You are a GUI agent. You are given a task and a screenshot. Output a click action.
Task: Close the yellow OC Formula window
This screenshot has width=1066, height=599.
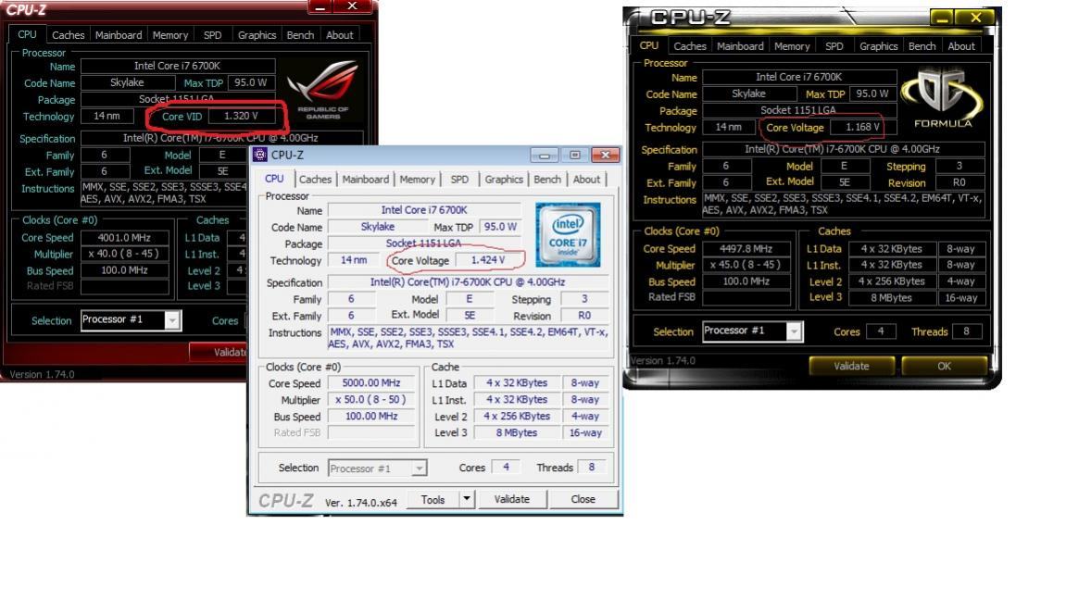[975, 18]
